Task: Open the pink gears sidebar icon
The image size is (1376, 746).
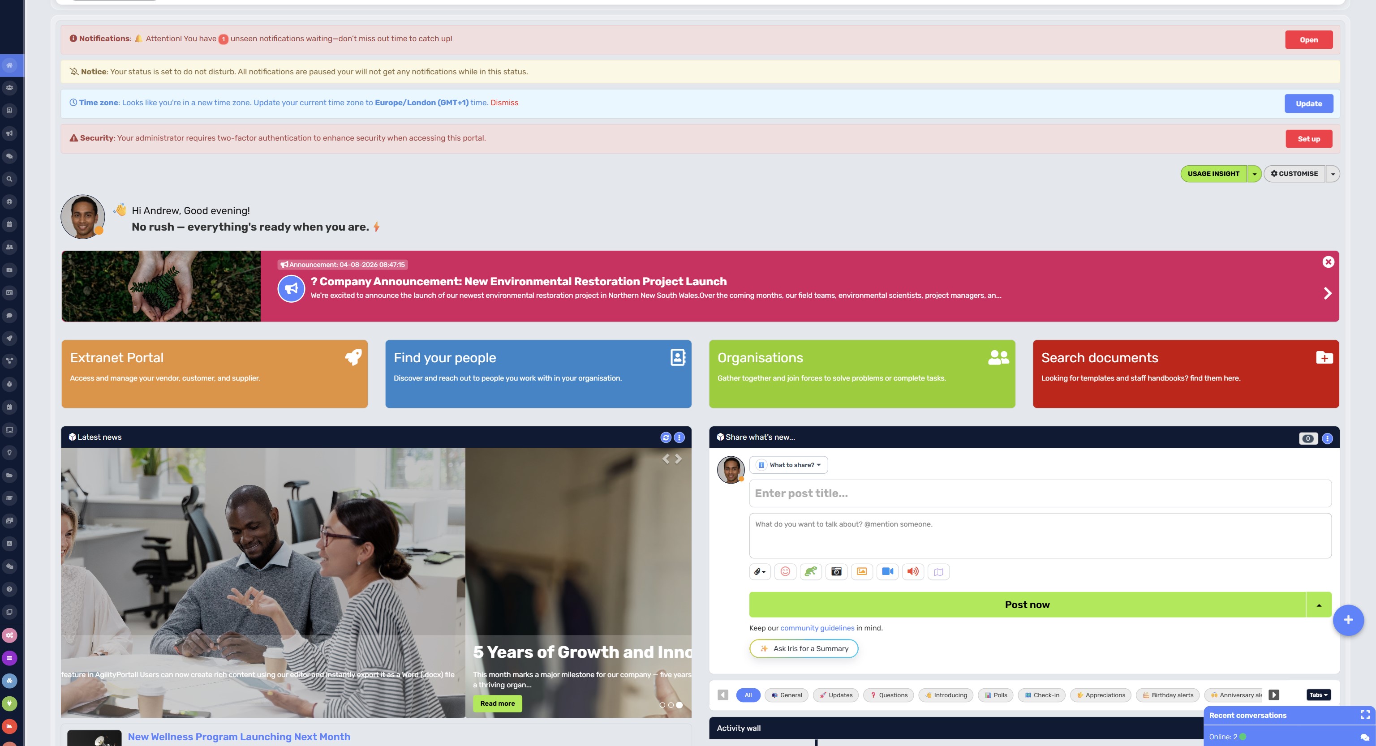Action: tap(9, 635)
